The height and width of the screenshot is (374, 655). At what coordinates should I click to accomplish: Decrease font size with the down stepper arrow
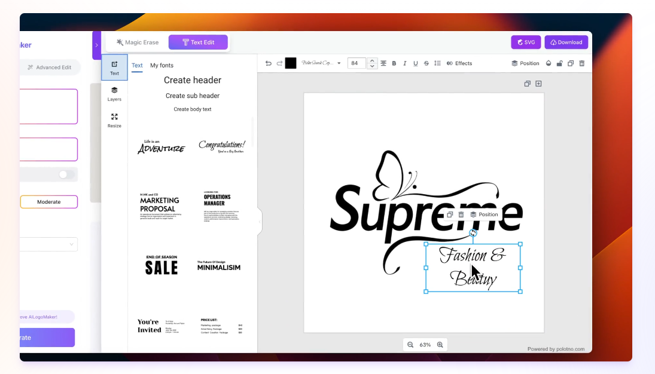point(372,66)
